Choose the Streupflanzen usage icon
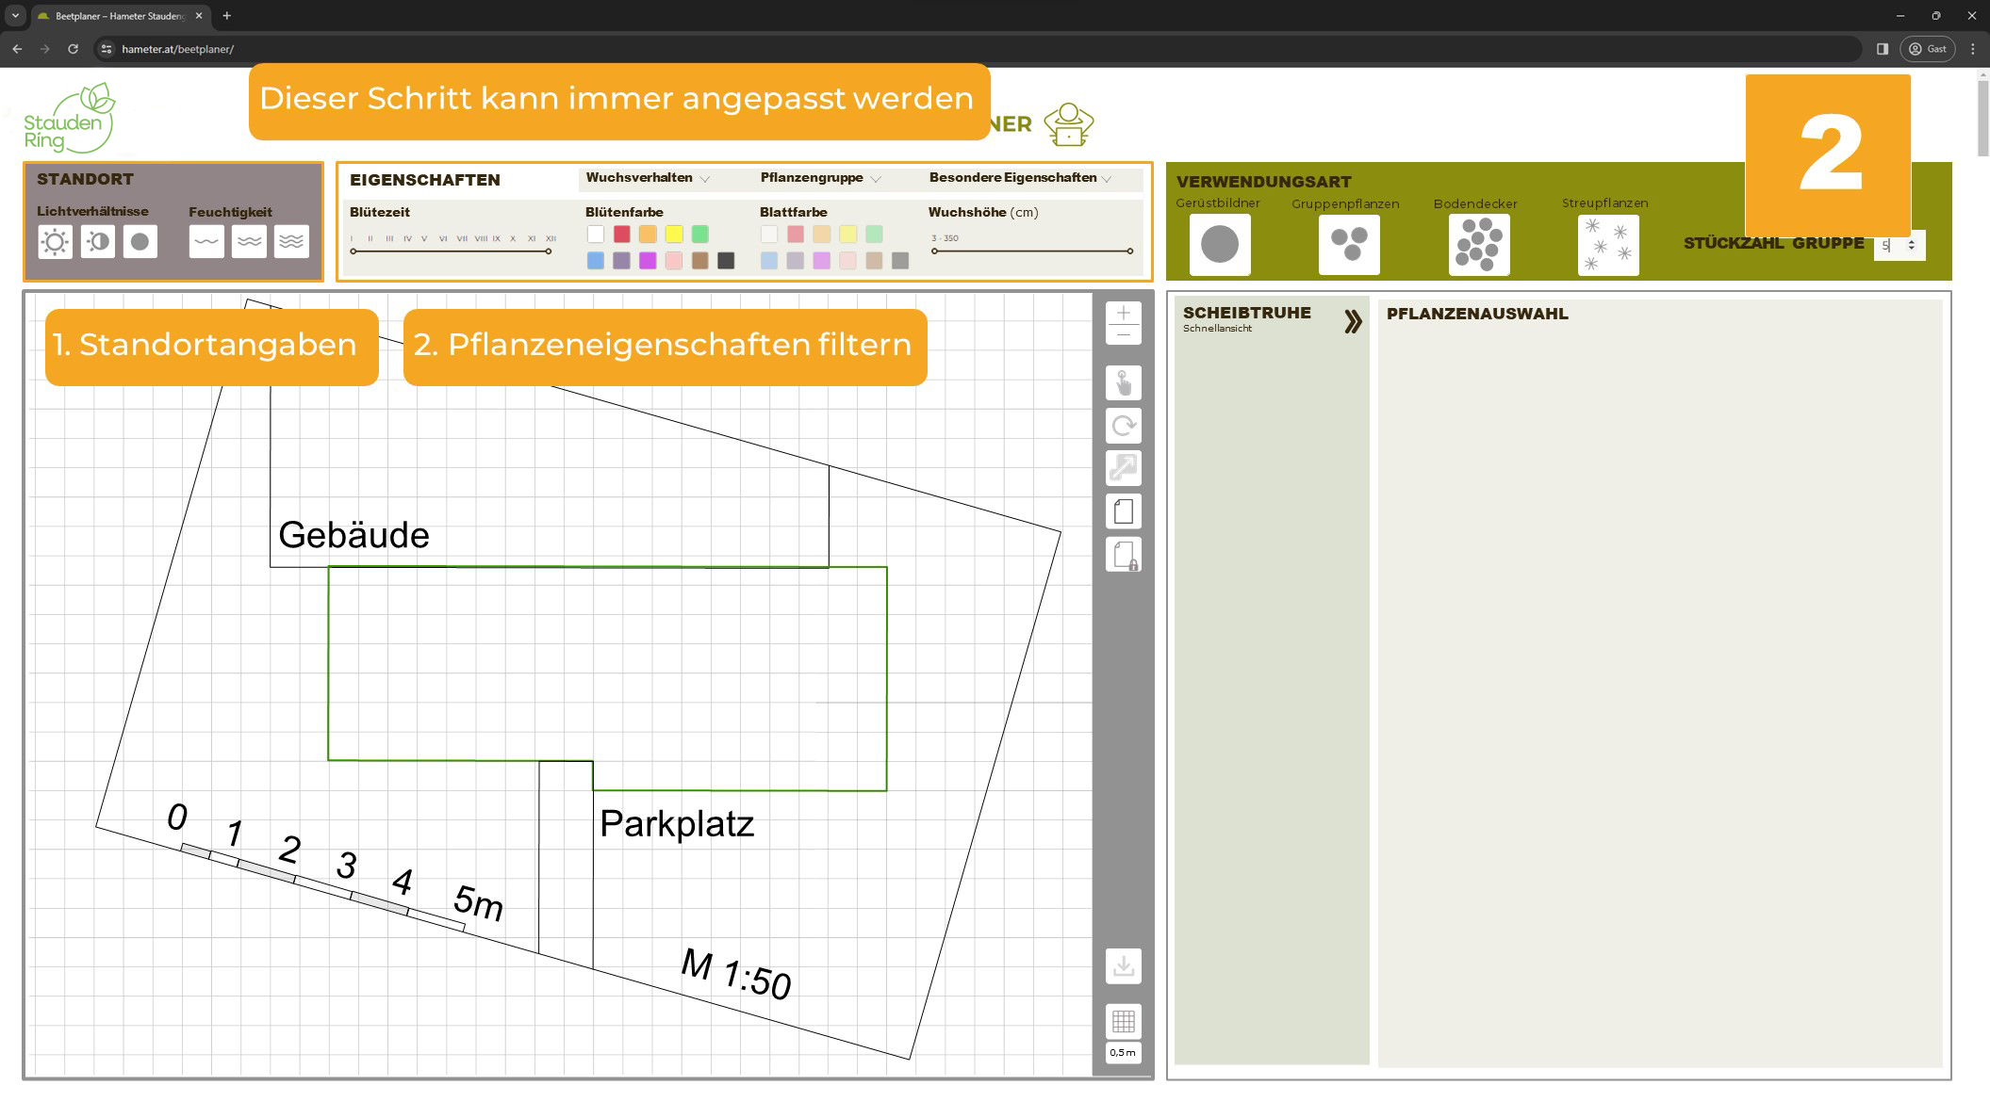The height and width of the screenshot is (1118, 1990). [1607, 245]
